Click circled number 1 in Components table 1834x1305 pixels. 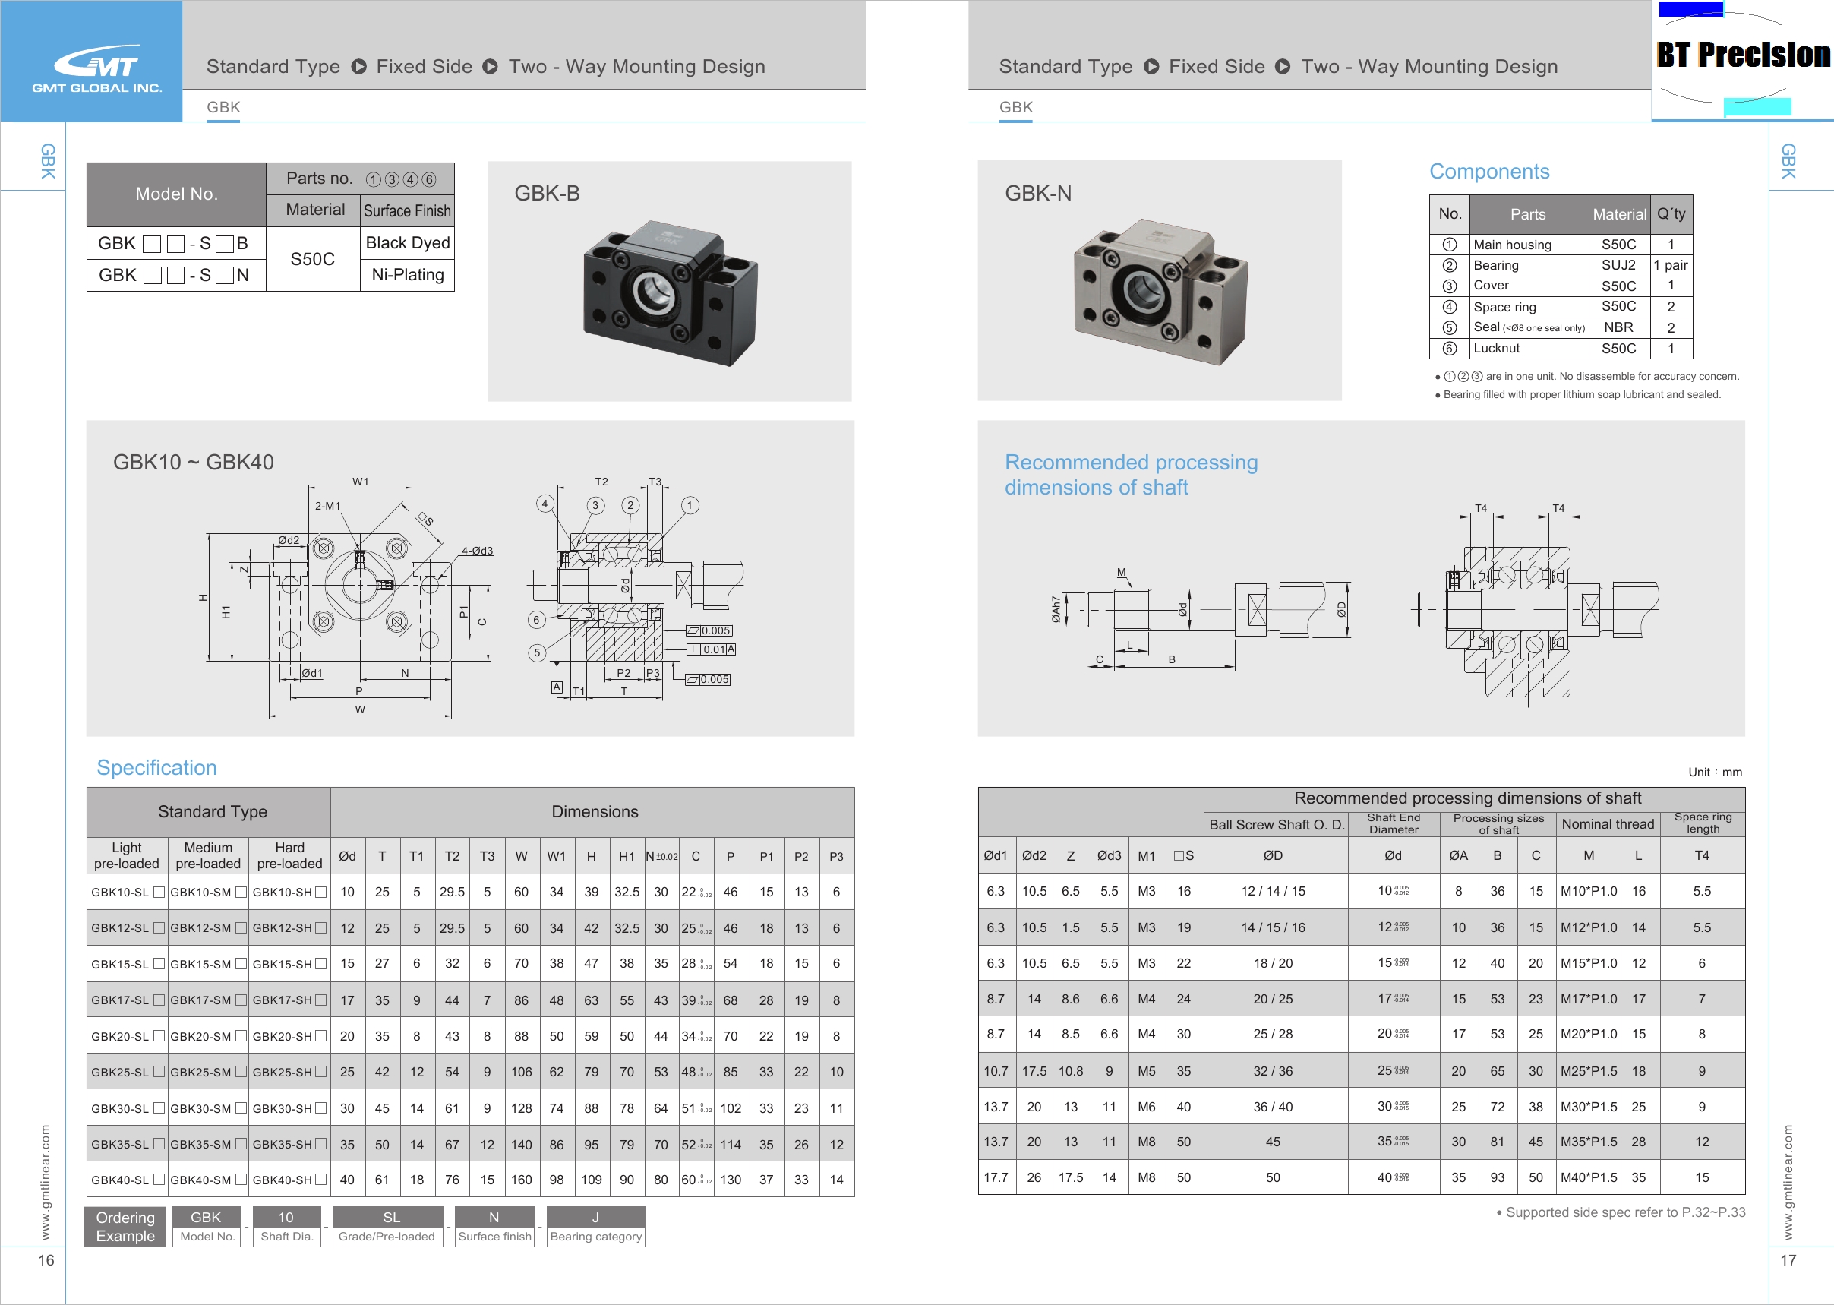(x=1449, y=245)
